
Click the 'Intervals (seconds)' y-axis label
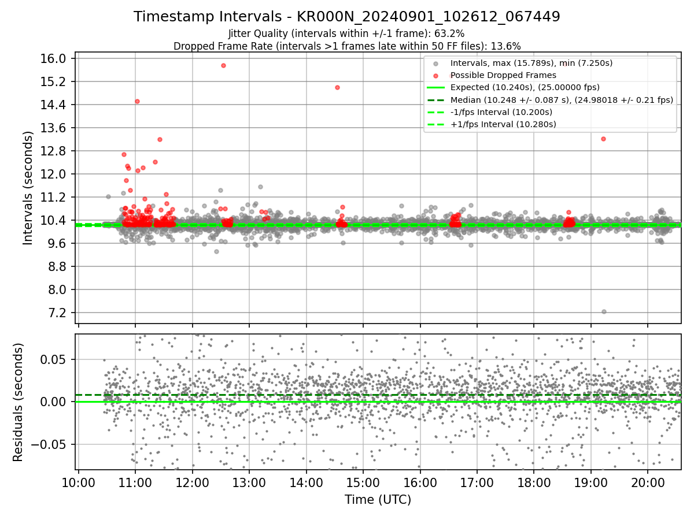[28, 188]
